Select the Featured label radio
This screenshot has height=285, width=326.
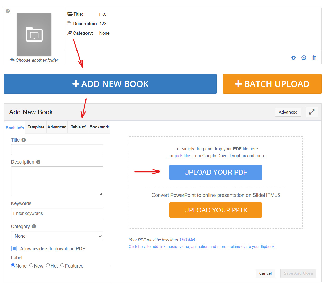[x=62, y=265]
